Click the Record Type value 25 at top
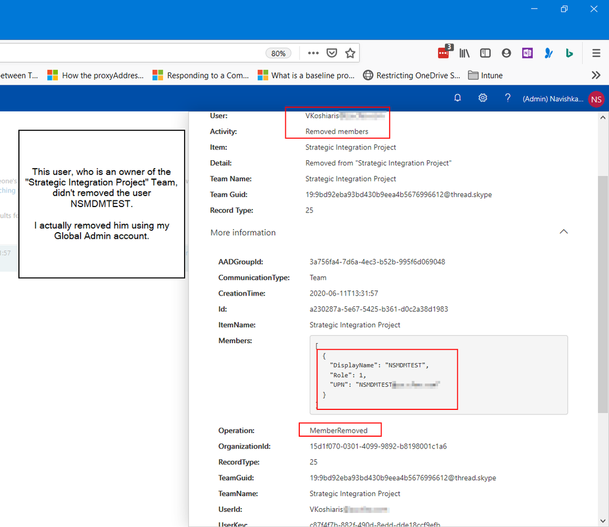Image resolution: width=609 pixels, height=527 pixels. point(309,210)
